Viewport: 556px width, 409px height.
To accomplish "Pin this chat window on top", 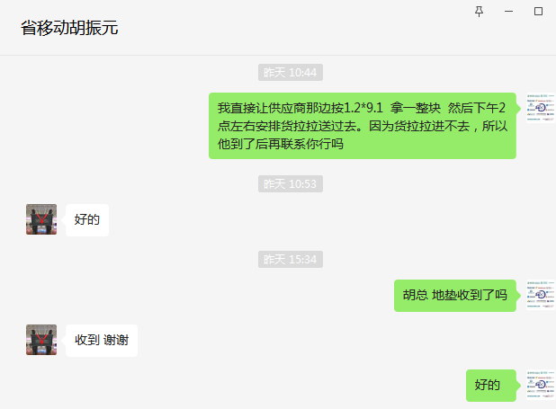I will coord(479,12).
